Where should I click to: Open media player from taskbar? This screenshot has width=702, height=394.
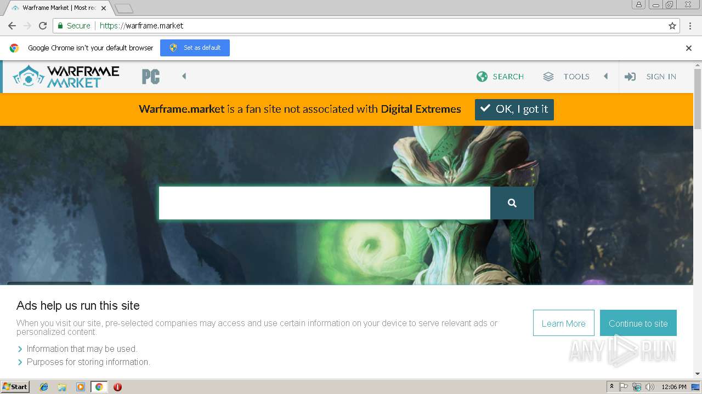[81, 387]
